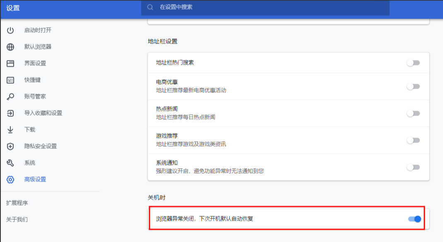The height and width of the screenshot is (242, 443).
Task: Click the globe icon for 默认浏览器
Action: point(10,47)
